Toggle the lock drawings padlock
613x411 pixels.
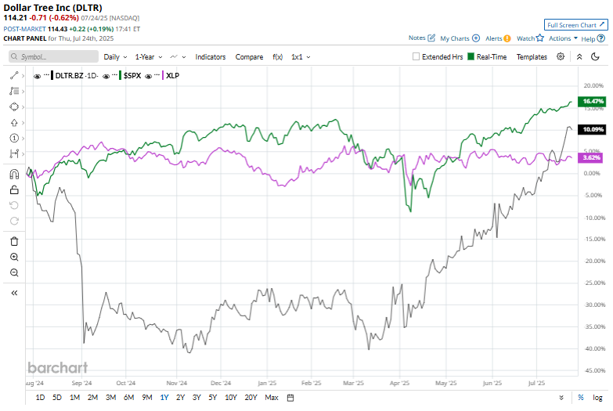coord(14,189)
